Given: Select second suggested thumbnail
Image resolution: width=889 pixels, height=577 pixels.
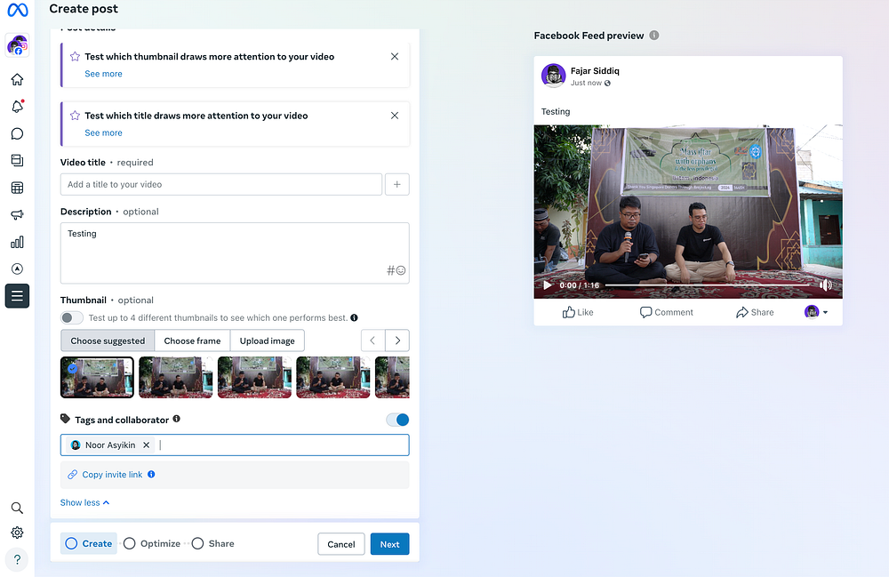Looking at the screenshot, I should tap(176, 378).
